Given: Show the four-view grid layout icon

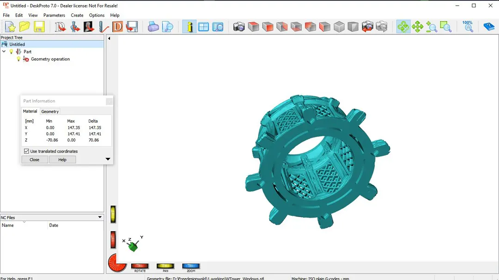Looking at the screenshot, I should [203, 27].
